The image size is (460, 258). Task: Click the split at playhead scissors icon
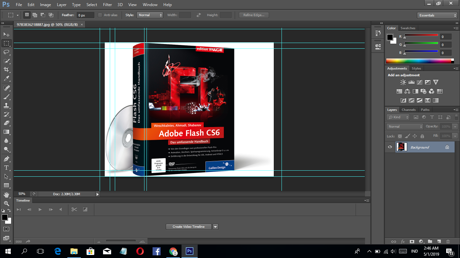click(74, 209)
